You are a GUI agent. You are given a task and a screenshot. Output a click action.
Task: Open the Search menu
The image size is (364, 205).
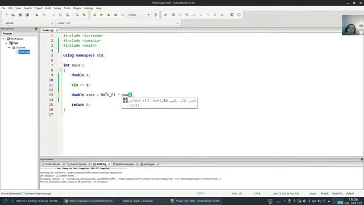pos(28,8)
